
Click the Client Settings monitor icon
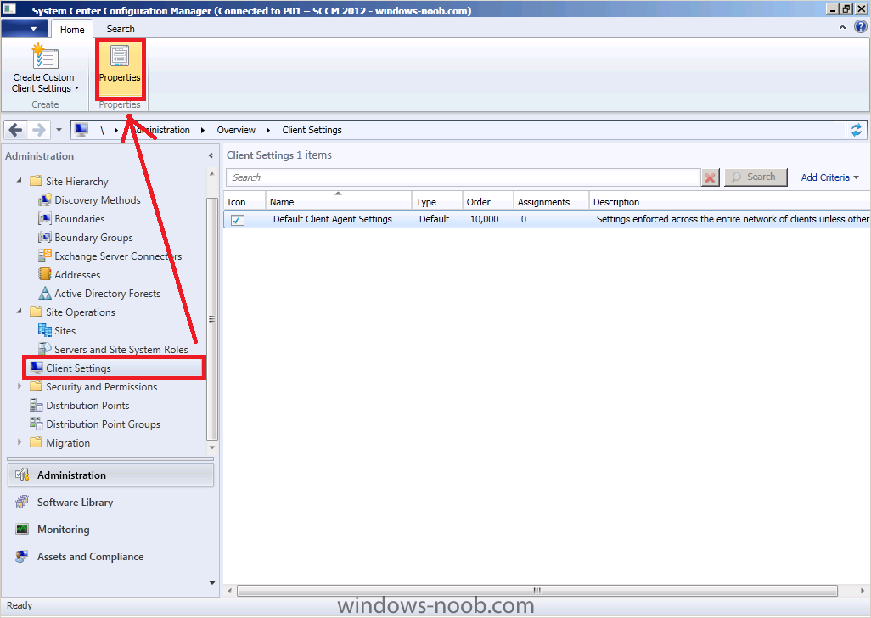point(37,368)
